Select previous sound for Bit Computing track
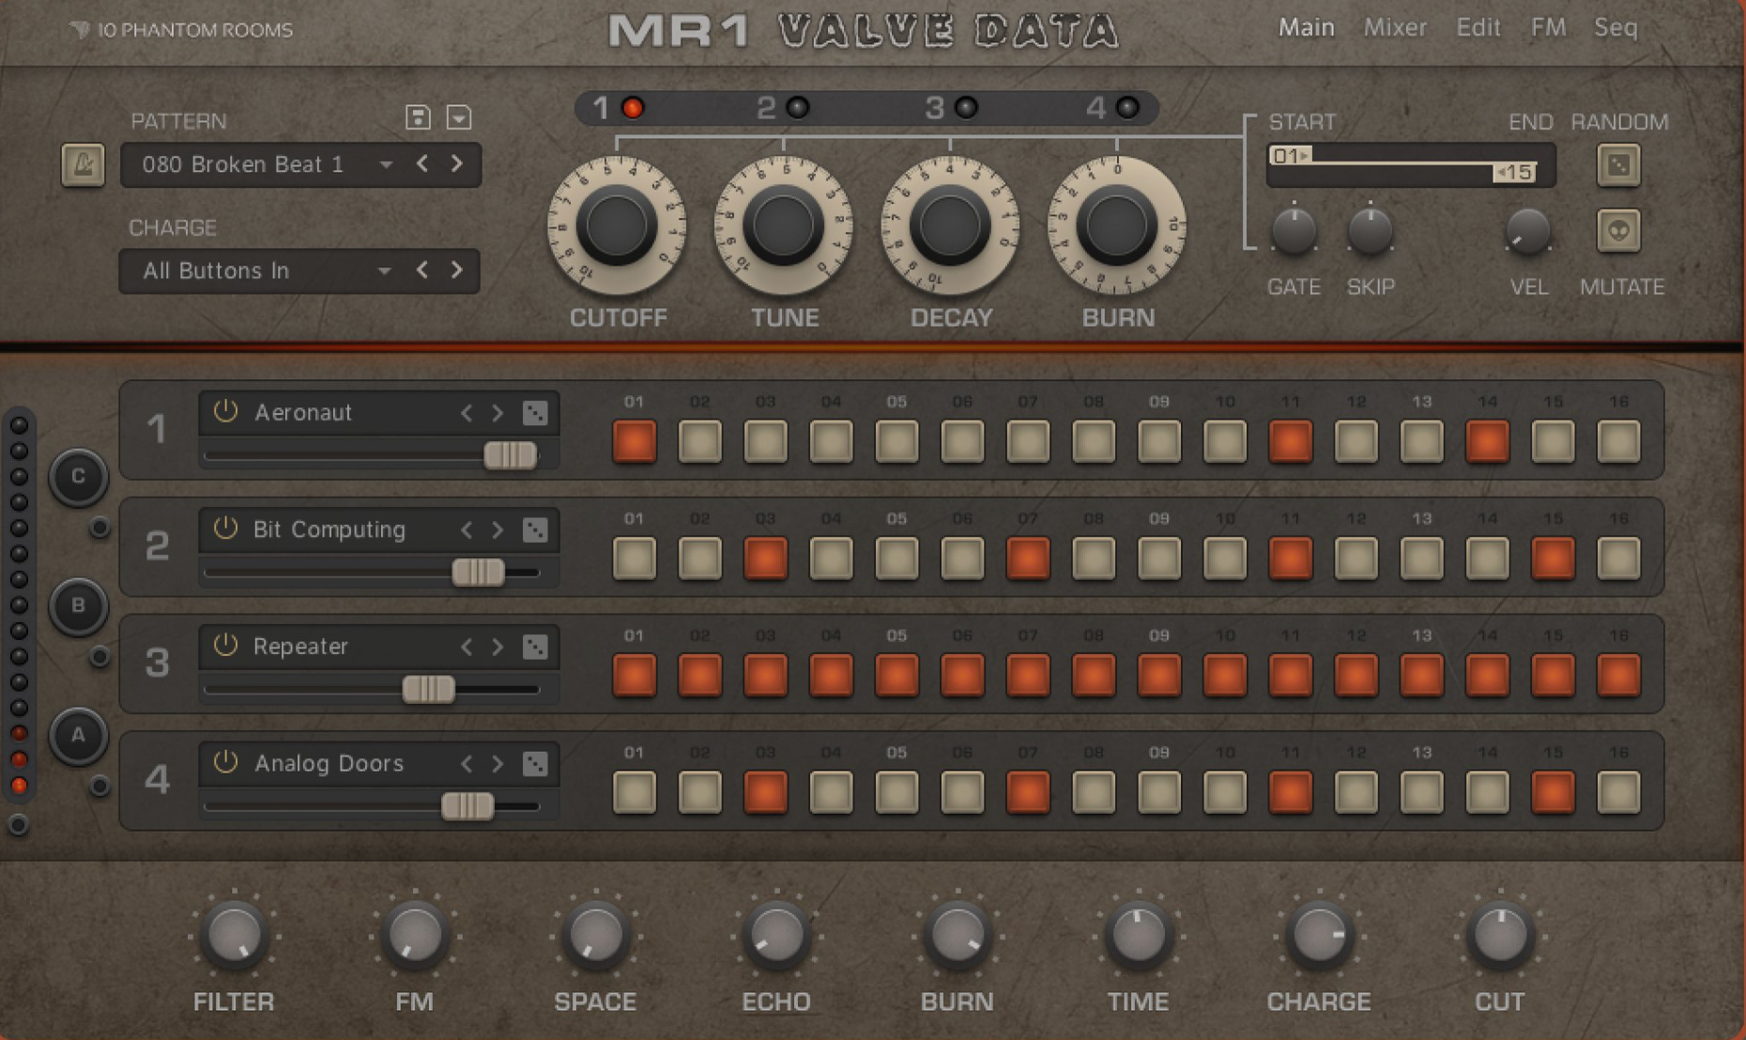The height and width of the screenshot is (1040, 1746). click(467, 530)
